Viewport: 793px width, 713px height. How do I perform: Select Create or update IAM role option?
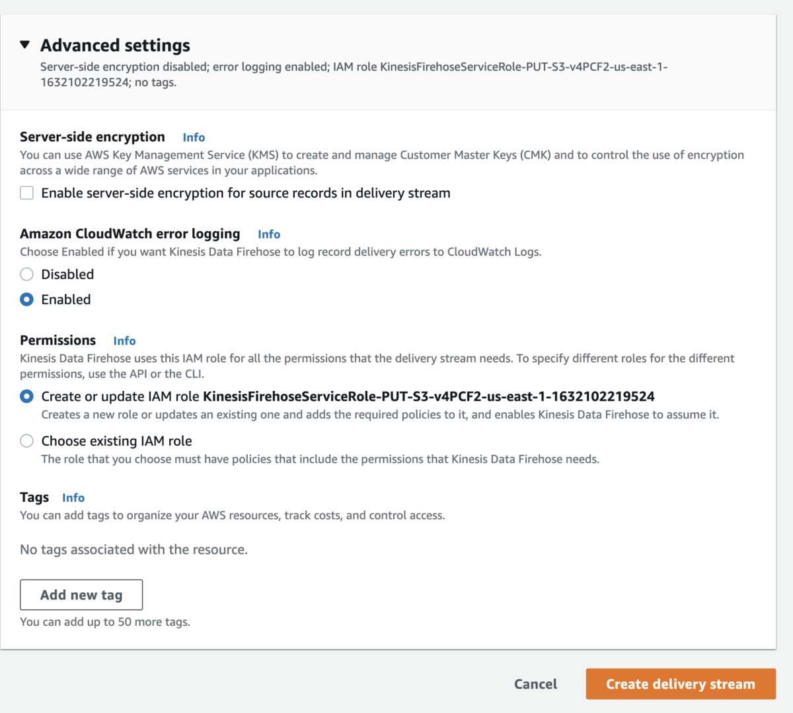pos(26,396)
